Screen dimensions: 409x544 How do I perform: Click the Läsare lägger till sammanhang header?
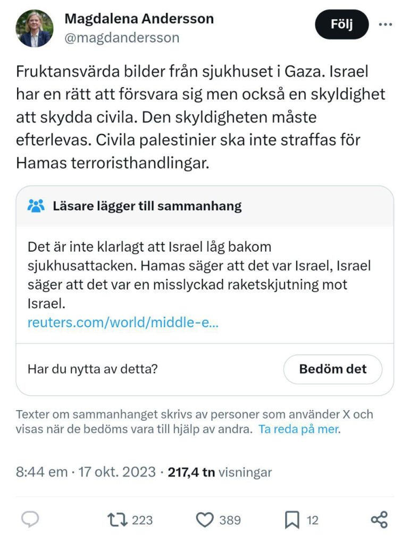tap(147, 206)
